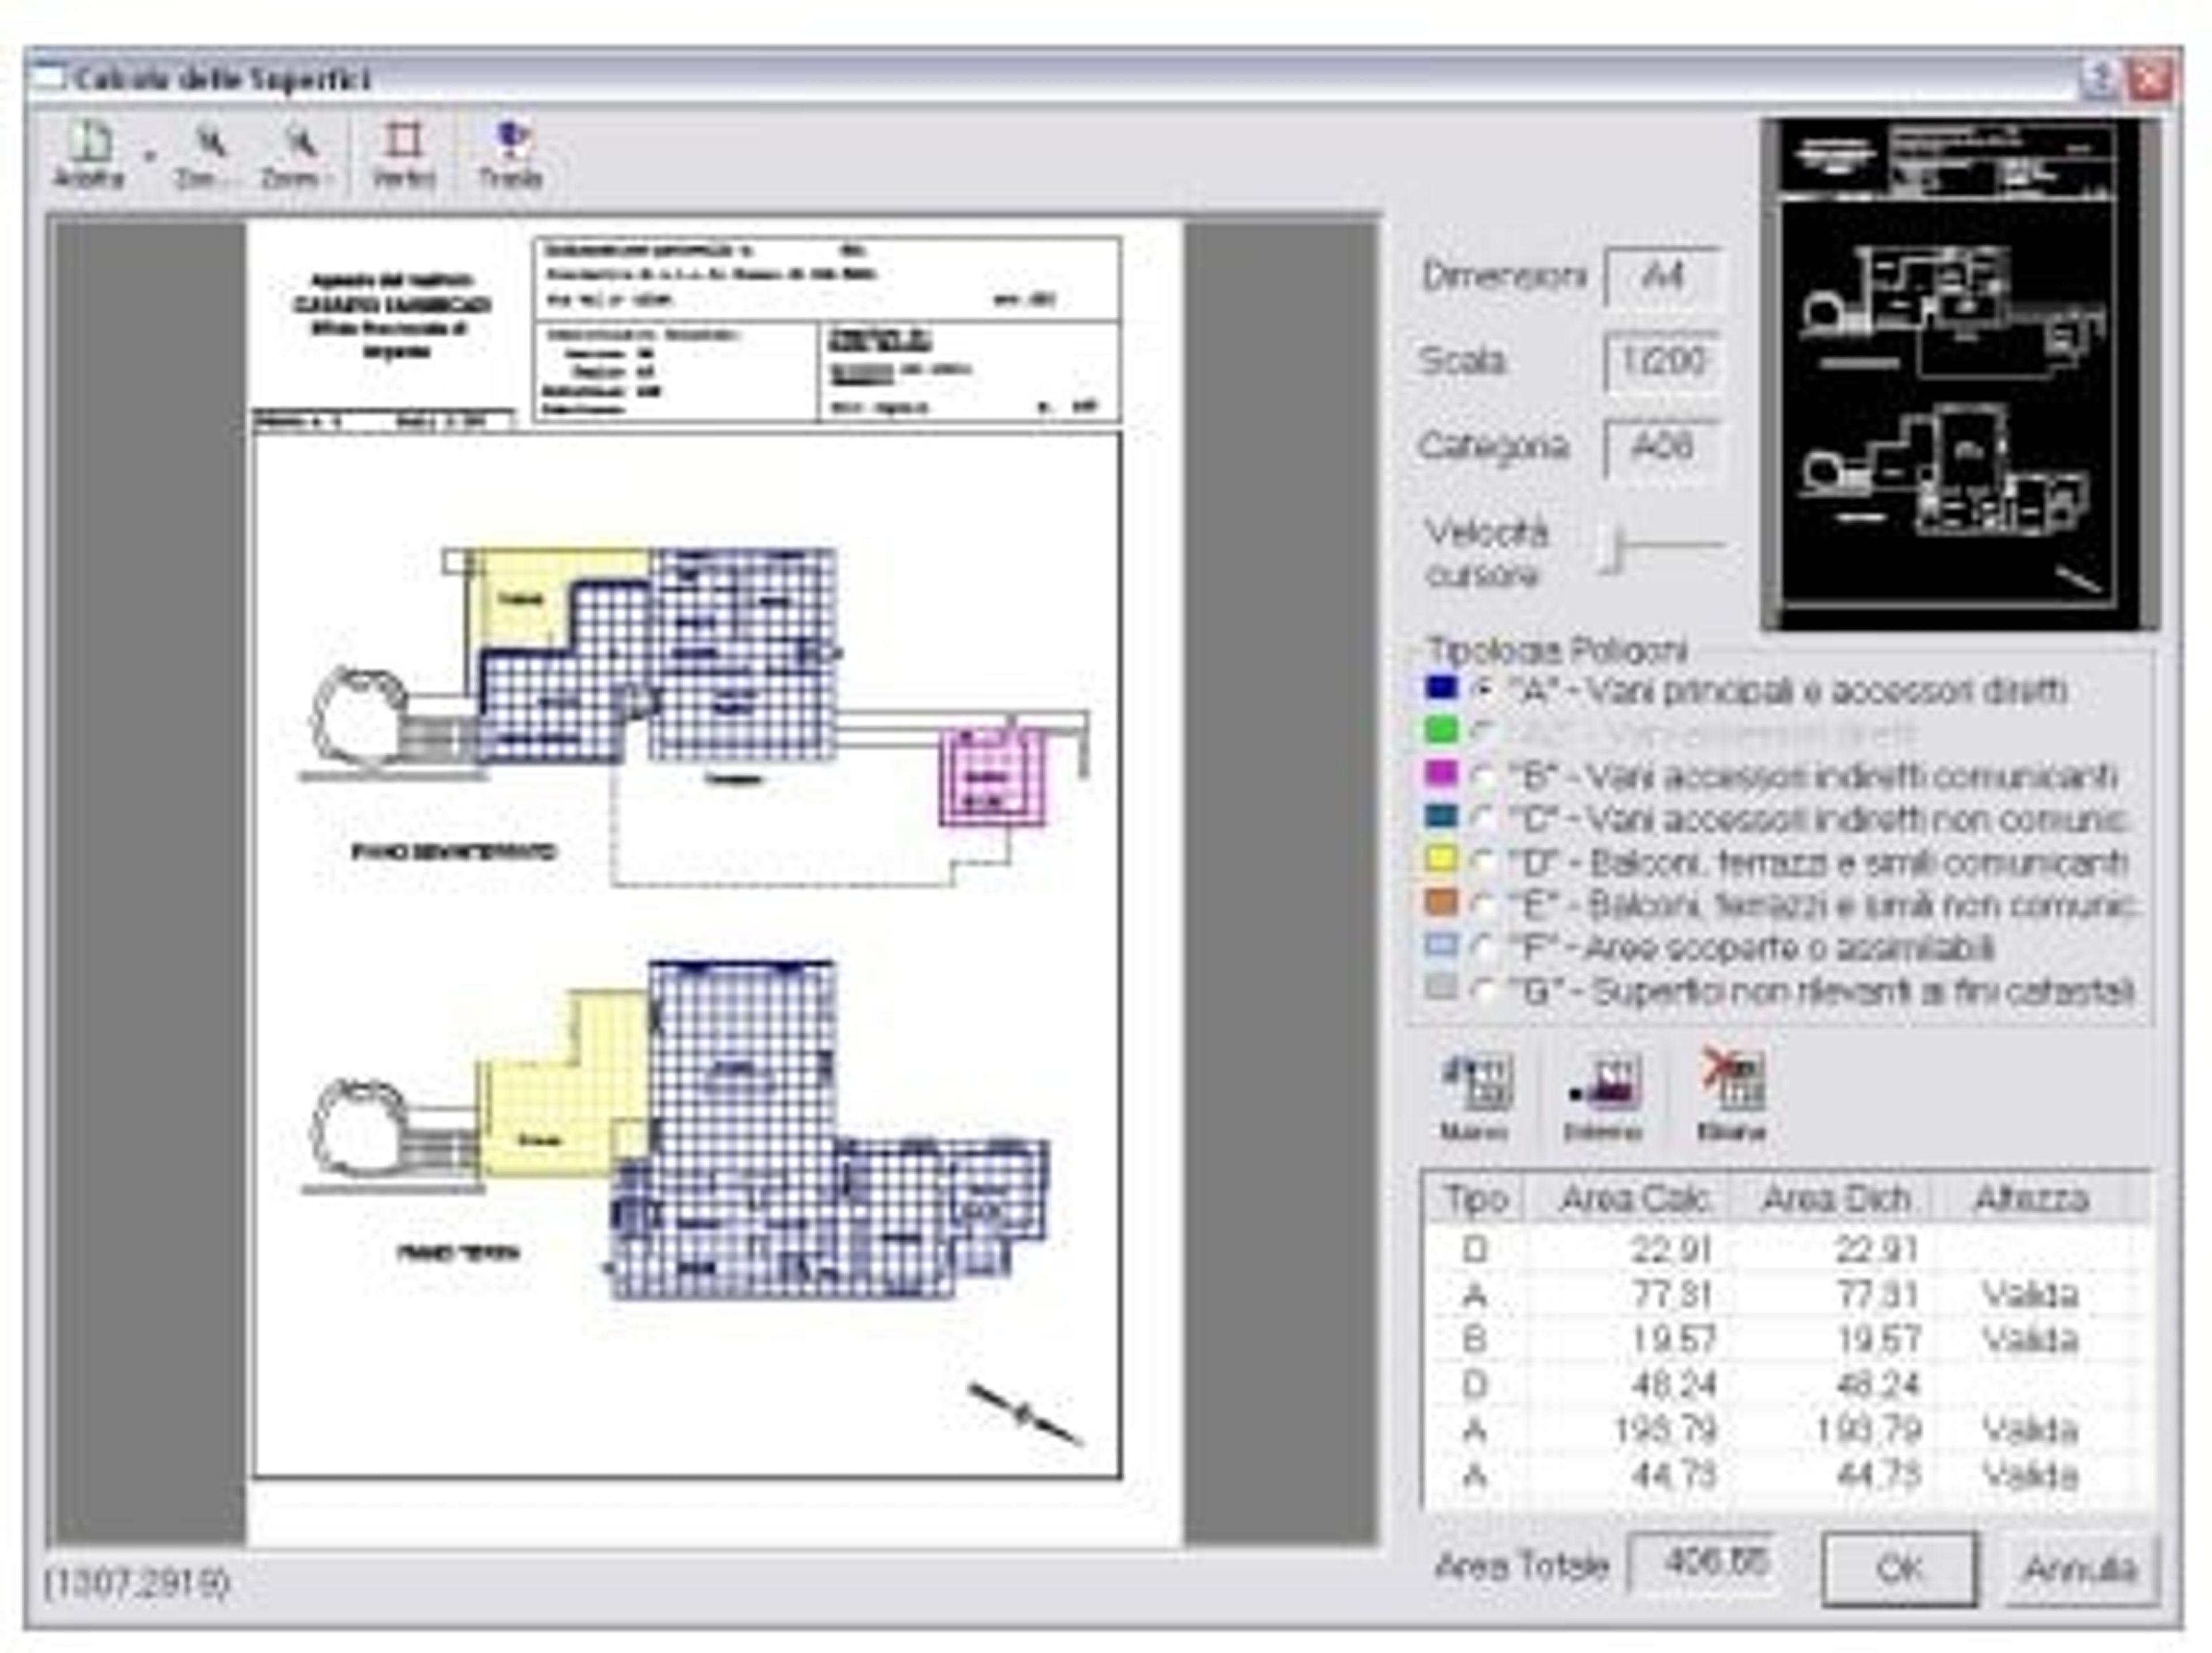
Task: Activate the Trasla pan tool
Action: (511, 155)
